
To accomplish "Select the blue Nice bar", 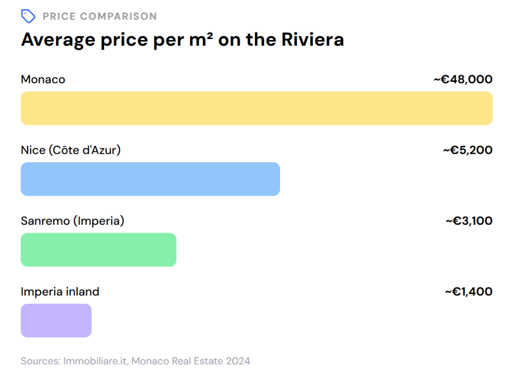I will (x=150, y=179).
